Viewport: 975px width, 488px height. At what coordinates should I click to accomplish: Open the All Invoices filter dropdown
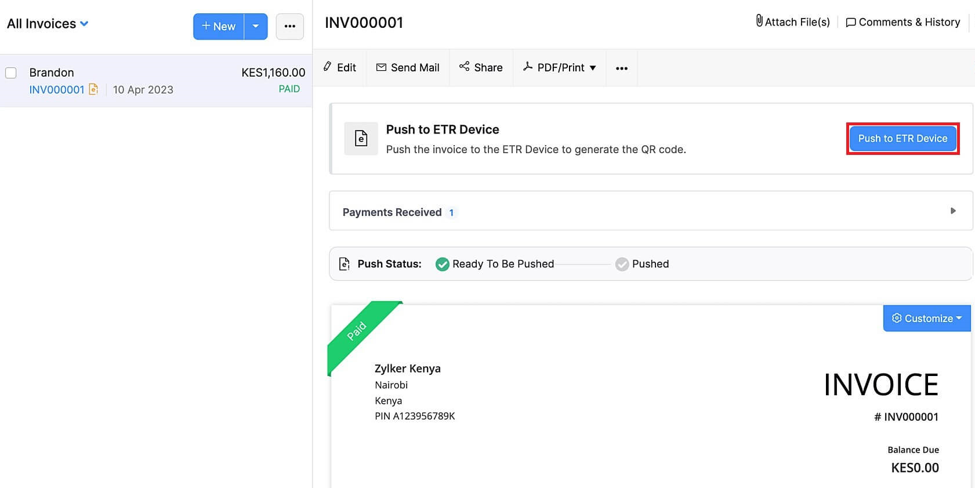click(x=84, y=24)
